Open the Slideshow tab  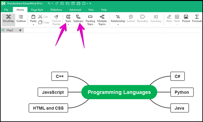[56, 10]
